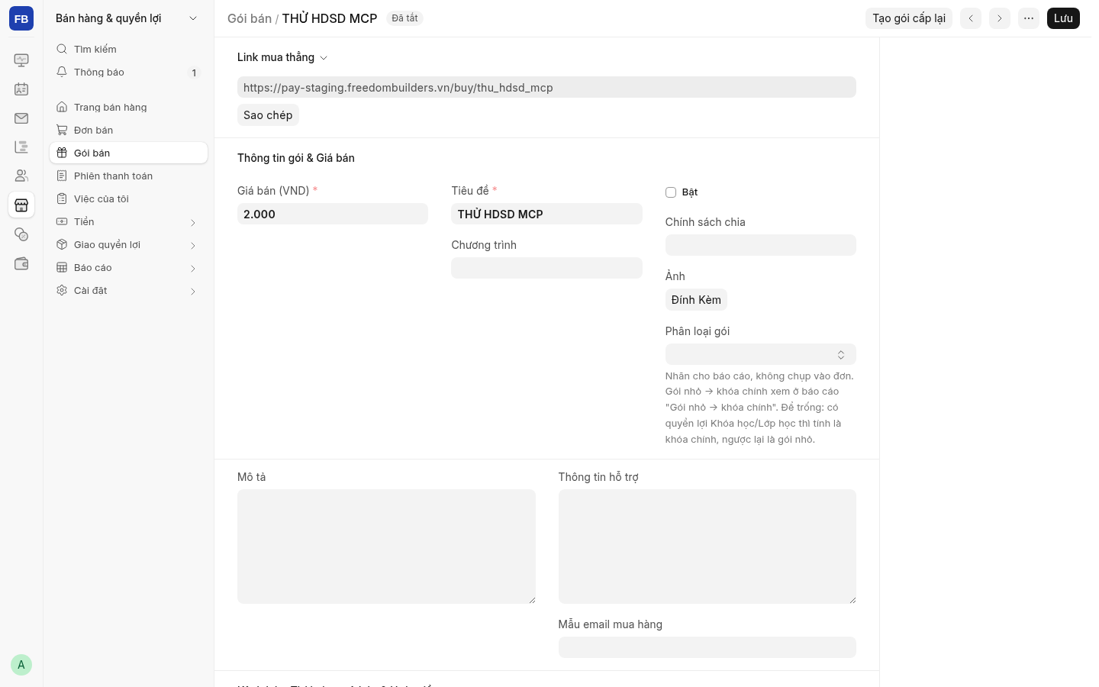Click the user avatar A

pyautogui.click(x=21, y=665)
